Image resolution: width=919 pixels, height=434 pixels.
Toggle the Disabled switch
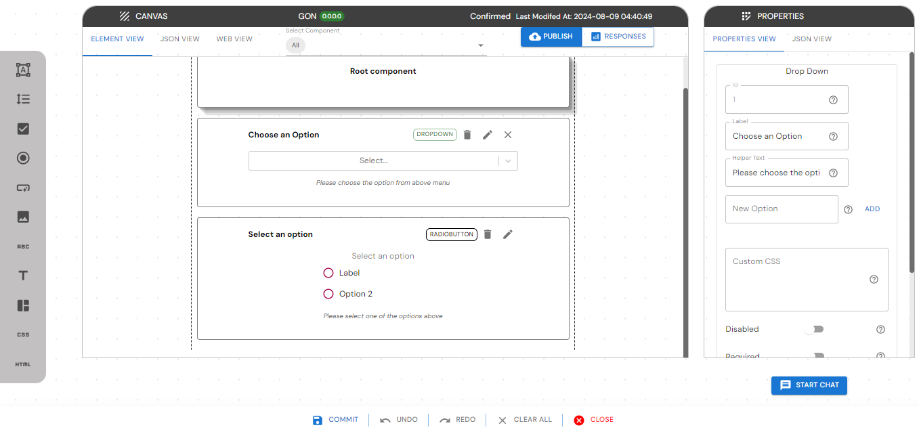click(814, 329)
